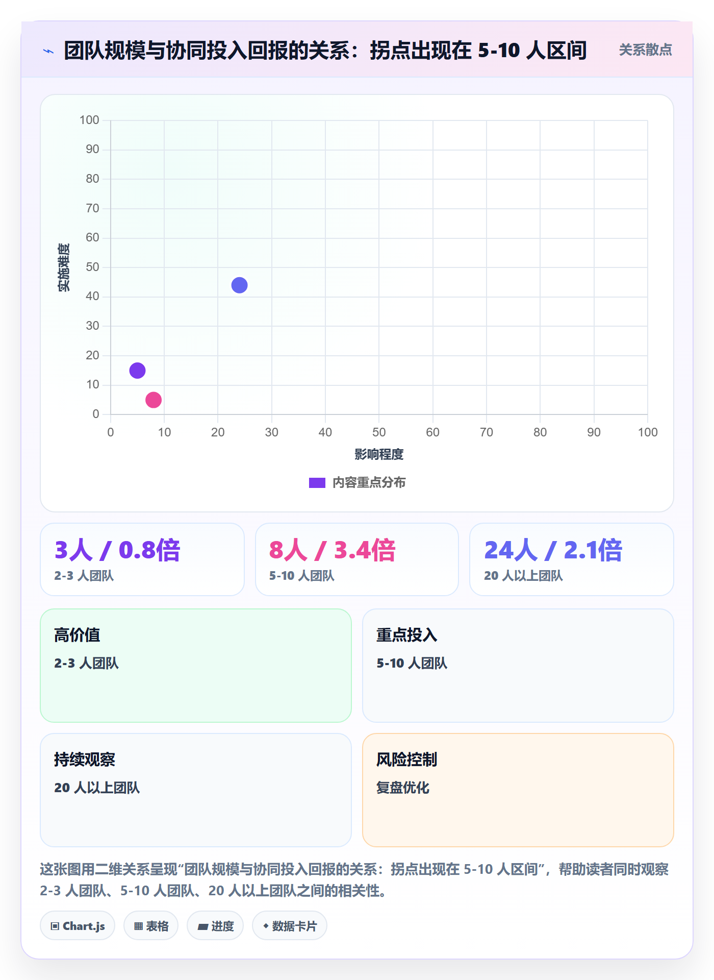714x980 pixels.
Task: Click the description paragraph starting 这张图用二维关系
Action: (354, 880)
